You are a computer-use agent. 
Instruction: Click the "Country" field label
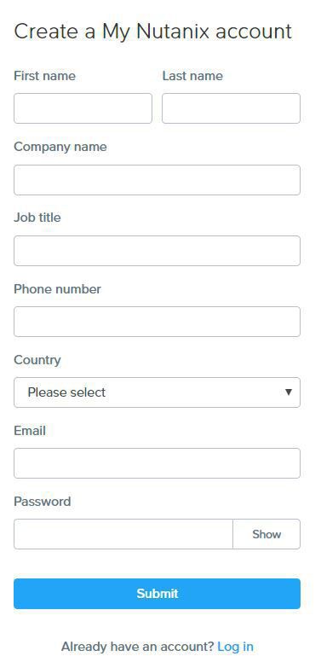click(x=37, y=360)
